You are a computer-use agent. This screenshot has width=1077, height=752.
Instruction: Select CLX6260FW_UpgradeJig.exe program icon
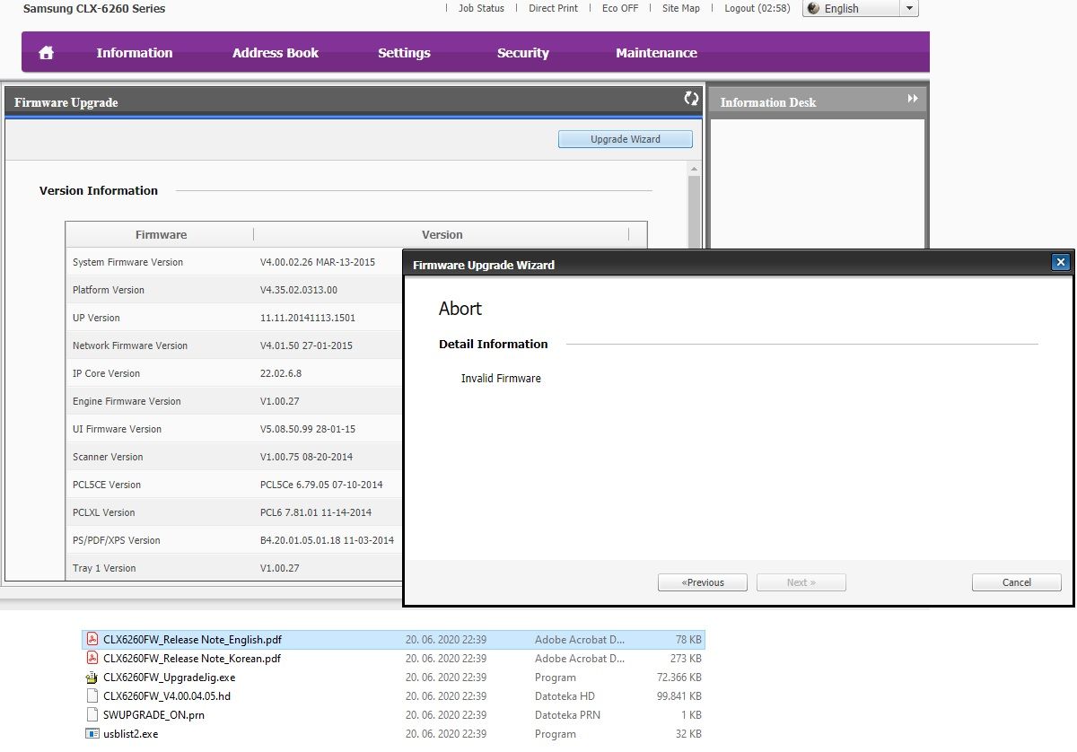(x=92, y=678)
